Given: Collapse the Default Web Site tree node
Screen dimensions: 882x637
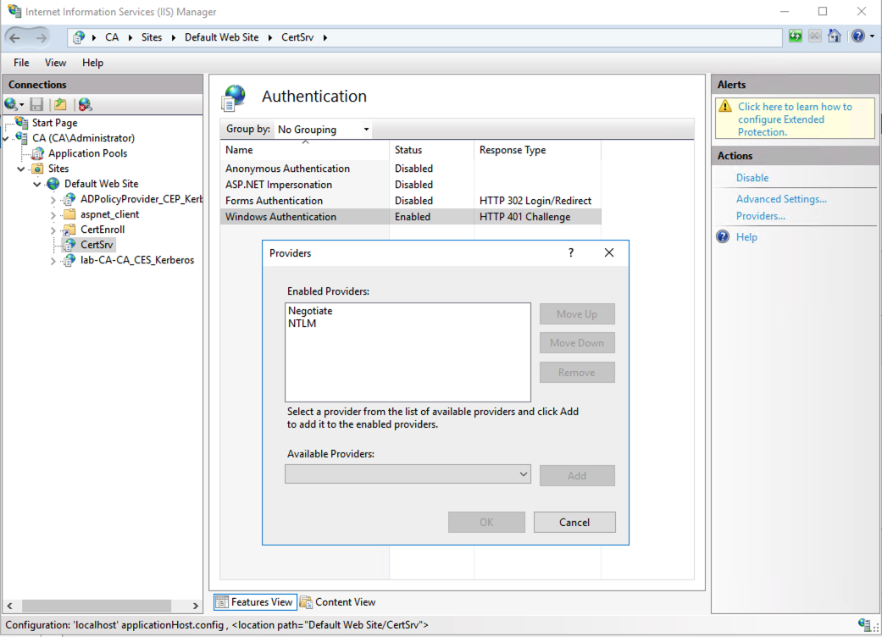Looking at the screenshot, I should [37, 183].
